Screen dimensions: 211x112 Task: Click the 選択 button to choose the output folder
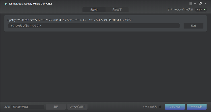click(56, 107)
